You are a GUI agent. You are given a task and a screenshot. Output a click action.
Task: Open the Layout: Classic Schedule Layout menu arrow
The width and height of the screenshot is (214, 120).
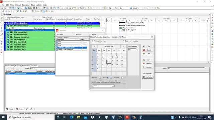pyautogui.click(x=6, y=17)
